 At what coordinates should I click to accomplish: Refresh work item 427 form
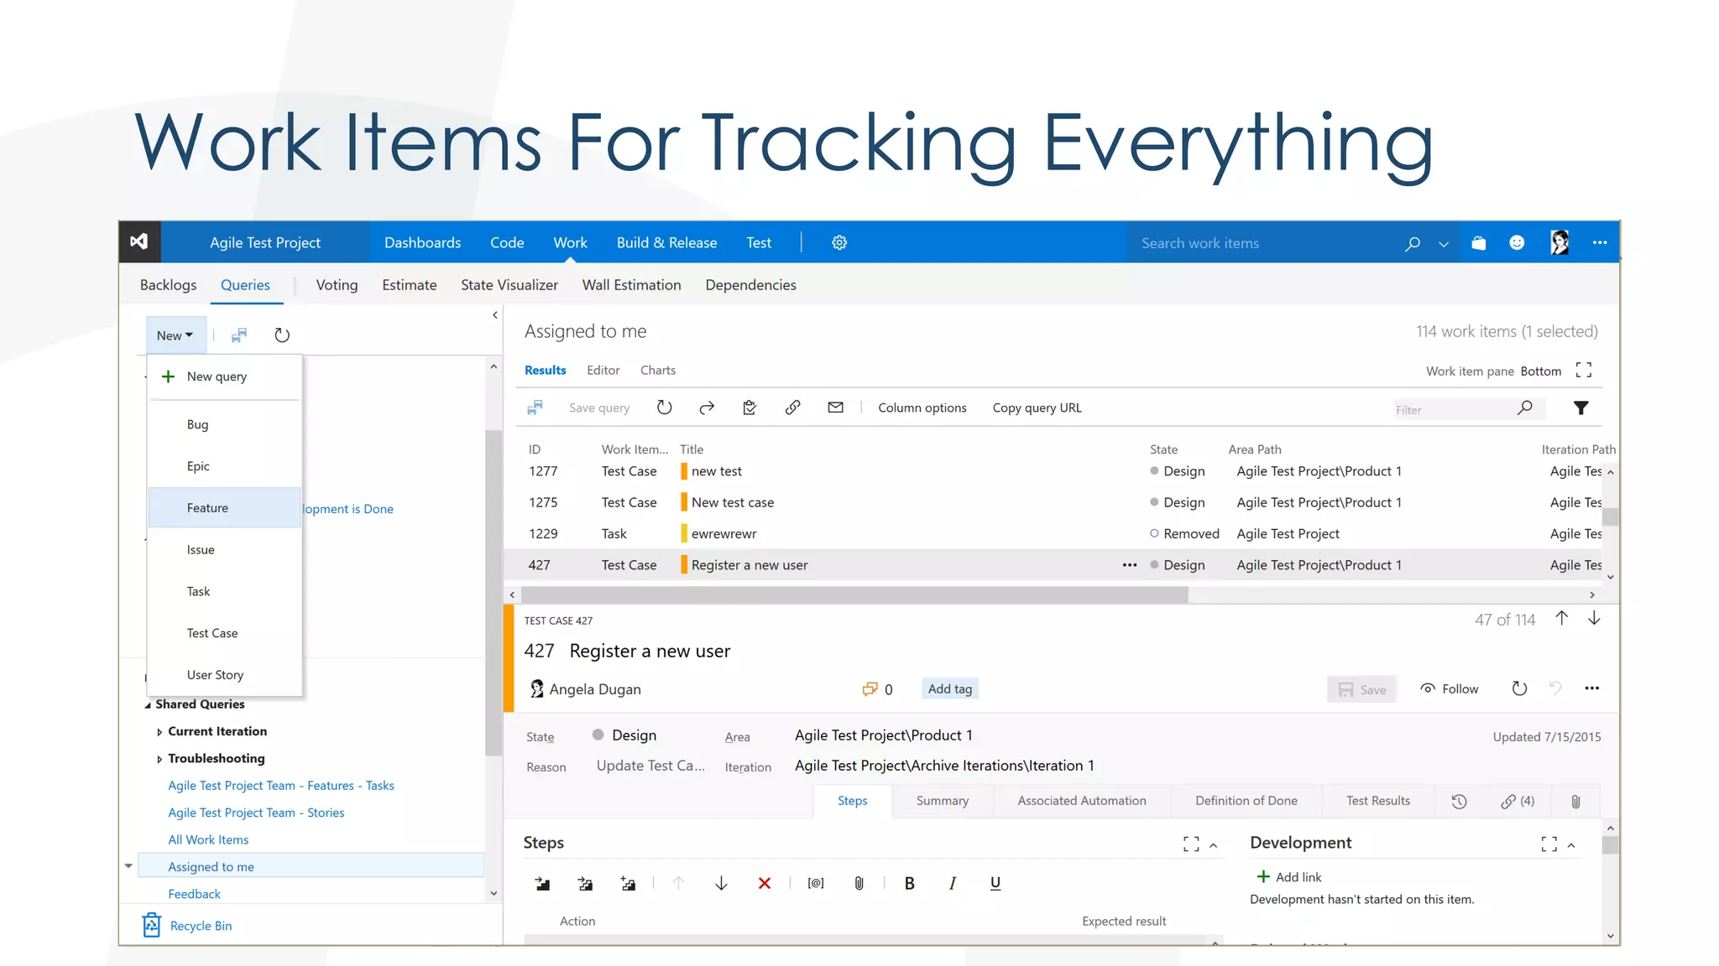pyautogui.click(x=1519, y=688)
